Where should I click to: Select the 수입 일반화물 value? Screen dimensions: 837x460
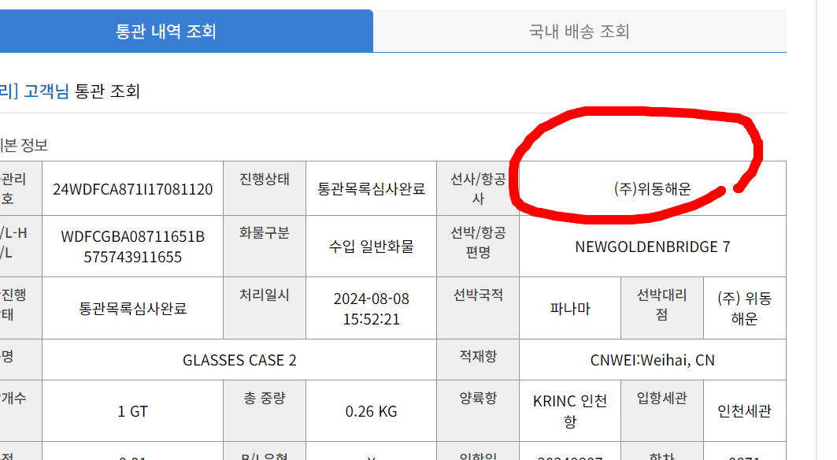pyautogui.click(x=371, y=247)
